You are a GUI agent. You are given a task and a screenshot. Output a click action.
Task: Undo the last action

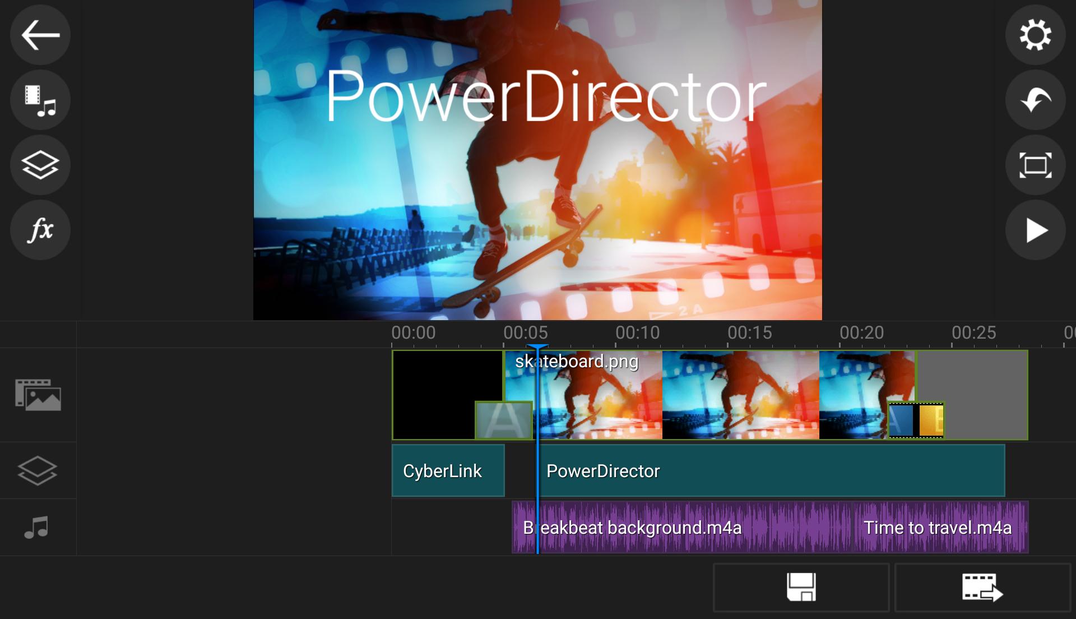[x=1035, y=100]
